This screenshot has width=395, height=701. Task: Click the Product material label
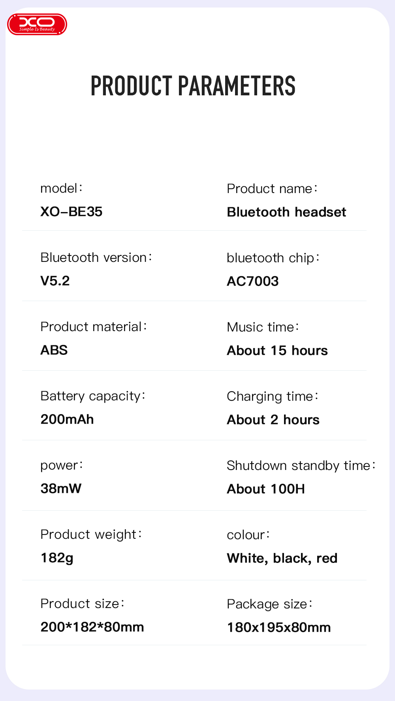[94, 327]
